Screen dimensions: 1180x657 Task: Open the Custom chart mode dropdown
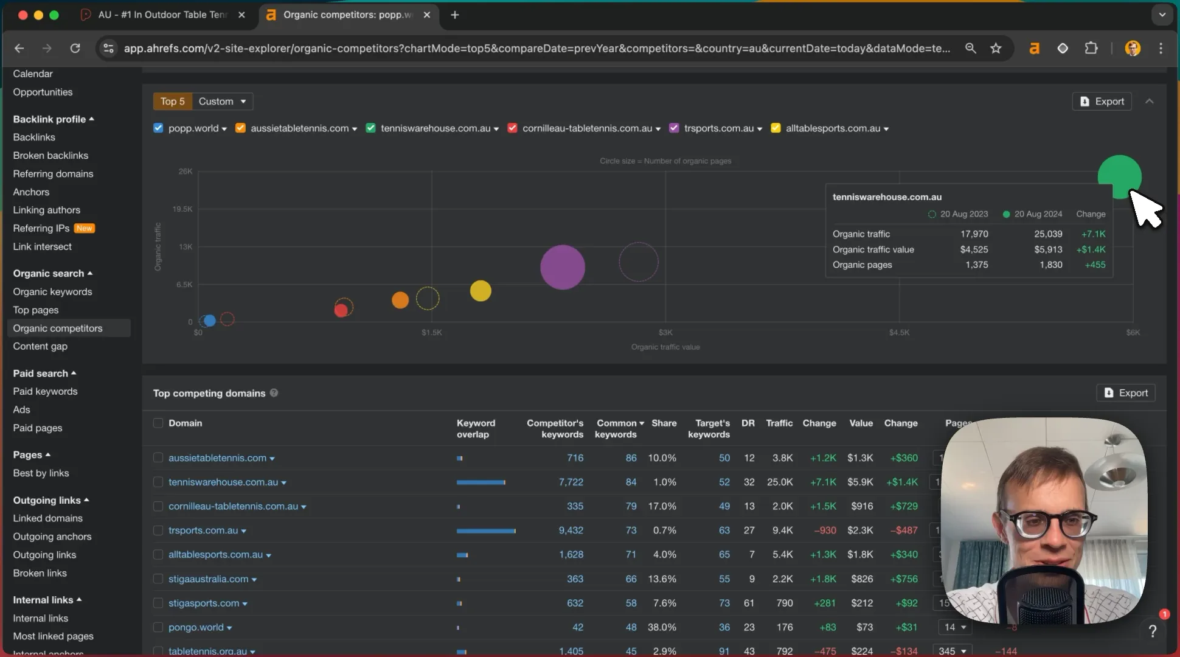click(x=223, y=102)
